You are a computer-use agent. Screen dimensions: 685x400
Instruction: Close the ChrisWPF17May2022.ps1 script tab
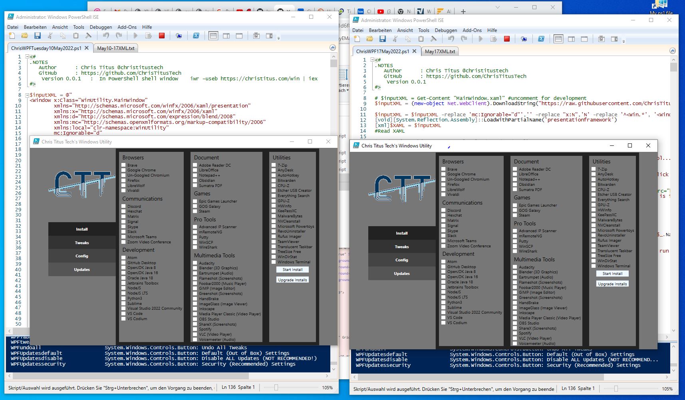[x=415, y=51]
